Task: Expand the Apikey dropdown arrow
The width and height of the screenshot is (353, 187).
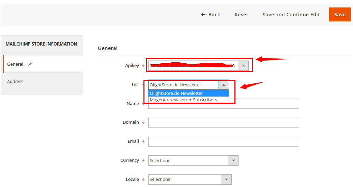Action: pyautogui.click(x=243, y=66)
